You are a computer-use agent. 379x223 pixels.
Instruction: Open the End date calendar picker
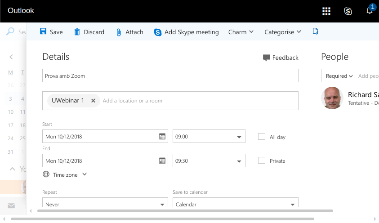pyautogui.click(x=162, y=161)
